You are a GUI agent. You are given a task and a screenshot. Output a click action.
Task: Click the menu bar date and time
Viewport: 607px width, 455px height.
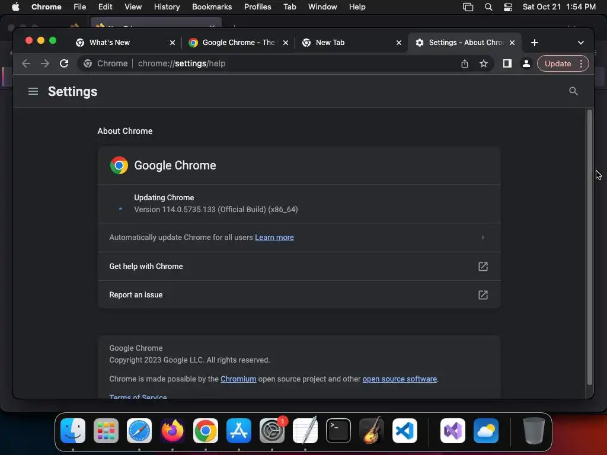tap(559, 7)
